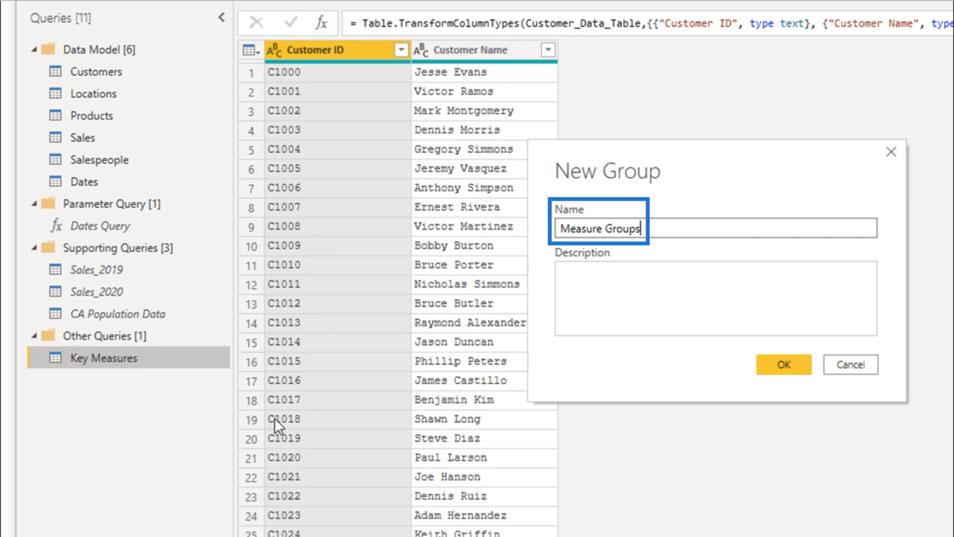
Task: Click the Sales_2019 table icon
Action: pyautogui.click(x=55, y=269)
